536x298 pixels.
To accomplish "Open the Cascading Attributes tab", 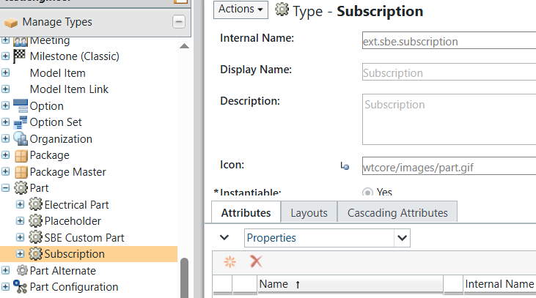I will 397,213.
